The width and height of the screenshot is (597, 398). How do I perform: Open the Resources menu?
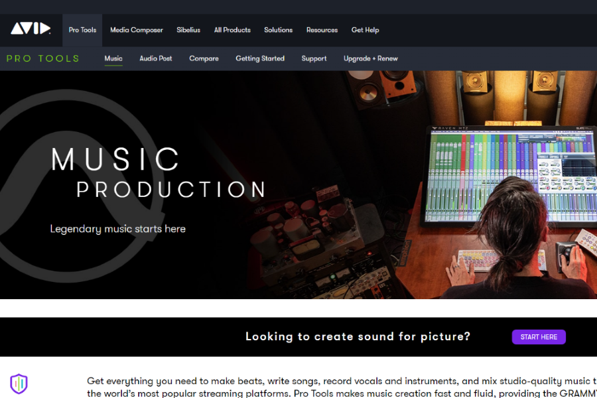click(322, 30)
